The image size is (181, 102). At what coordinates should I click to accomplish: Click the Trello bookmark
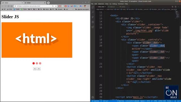pos(16,9)
